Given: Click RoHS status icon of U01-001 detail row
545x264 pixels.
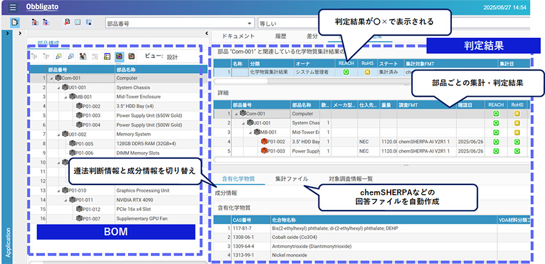Looking at the screenshot, I should click(x=517, y=123).
